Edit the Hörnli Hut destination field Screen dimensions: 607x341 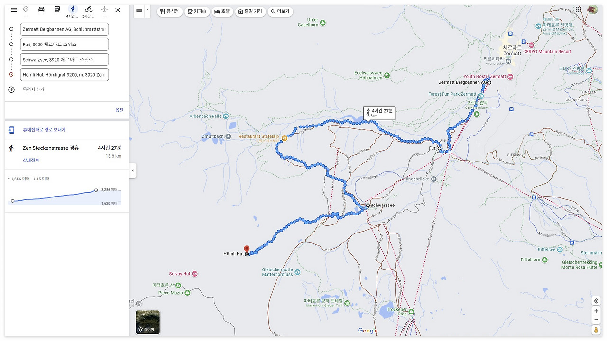coord(64,74)
